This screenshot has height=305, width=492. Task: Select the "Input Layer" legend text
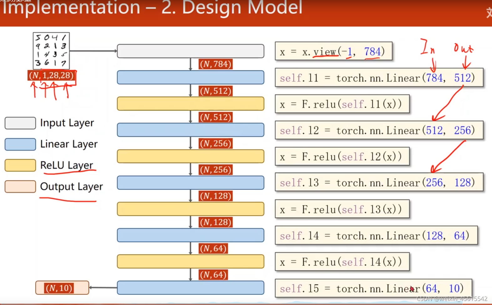[x=67, y=123]
